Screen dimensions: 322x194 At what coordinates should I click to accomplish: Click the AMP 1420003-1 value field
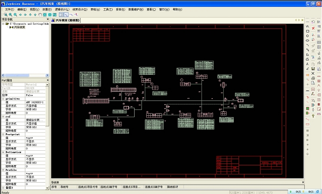pyautogui.click(x=35, y=102)
